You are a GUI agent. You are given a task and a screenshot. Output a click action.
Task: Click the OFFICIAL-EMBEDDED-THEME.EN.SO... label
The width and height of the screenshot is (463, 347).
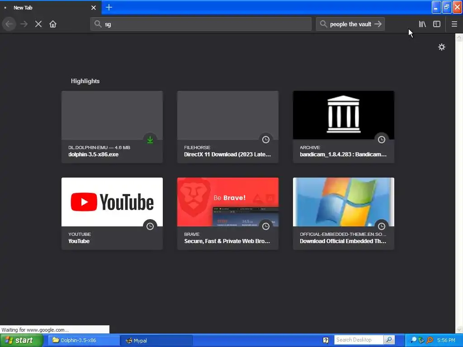tap(343, 234)
